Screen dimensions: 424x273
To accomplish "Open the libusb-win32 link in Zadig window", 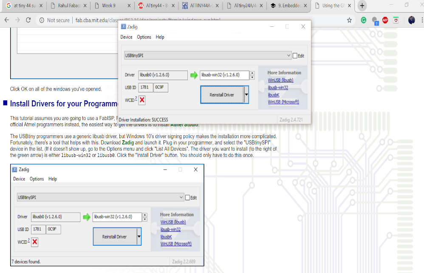I will click(x=278, y=88).
